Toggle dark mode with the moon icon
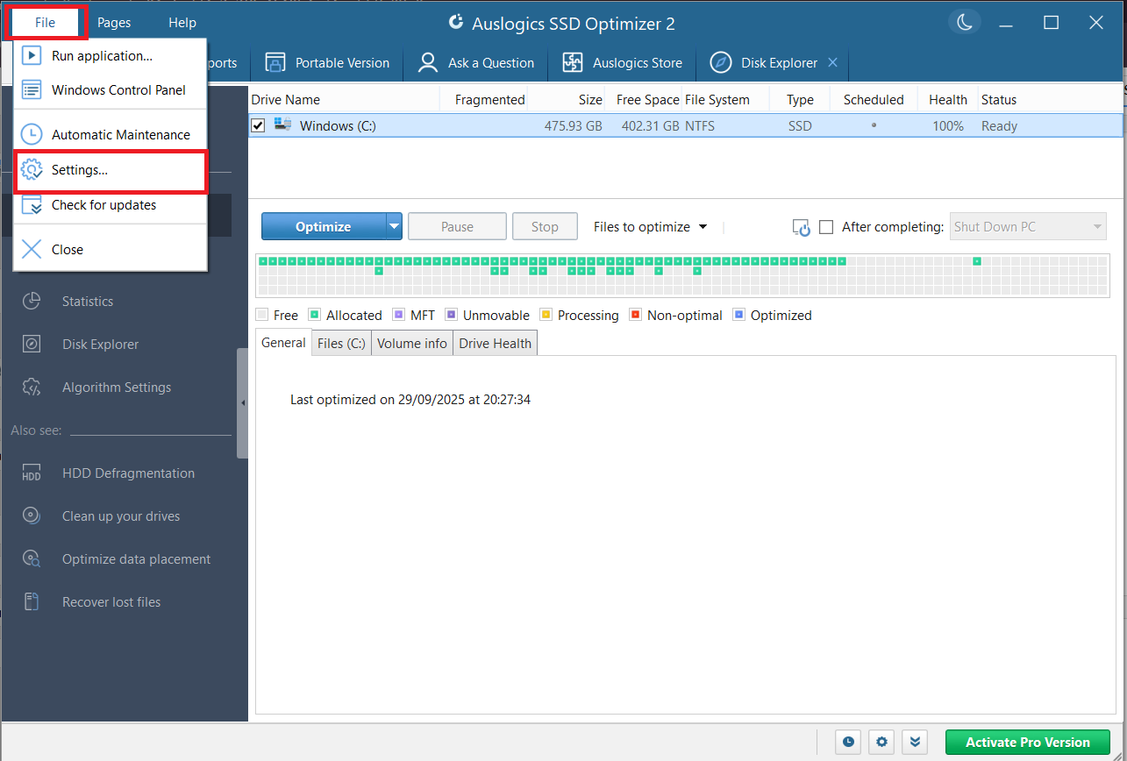 click(x=965, y=23)
